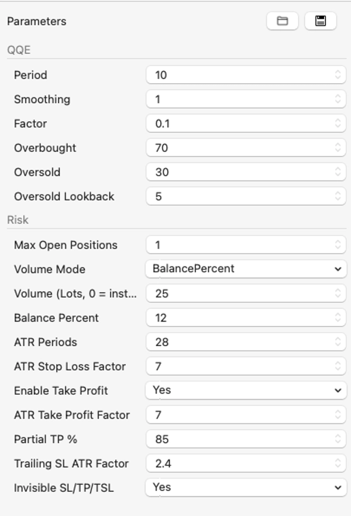Click the Volume lots input field
Screen dimensions: 351x516
click(240, 293)
